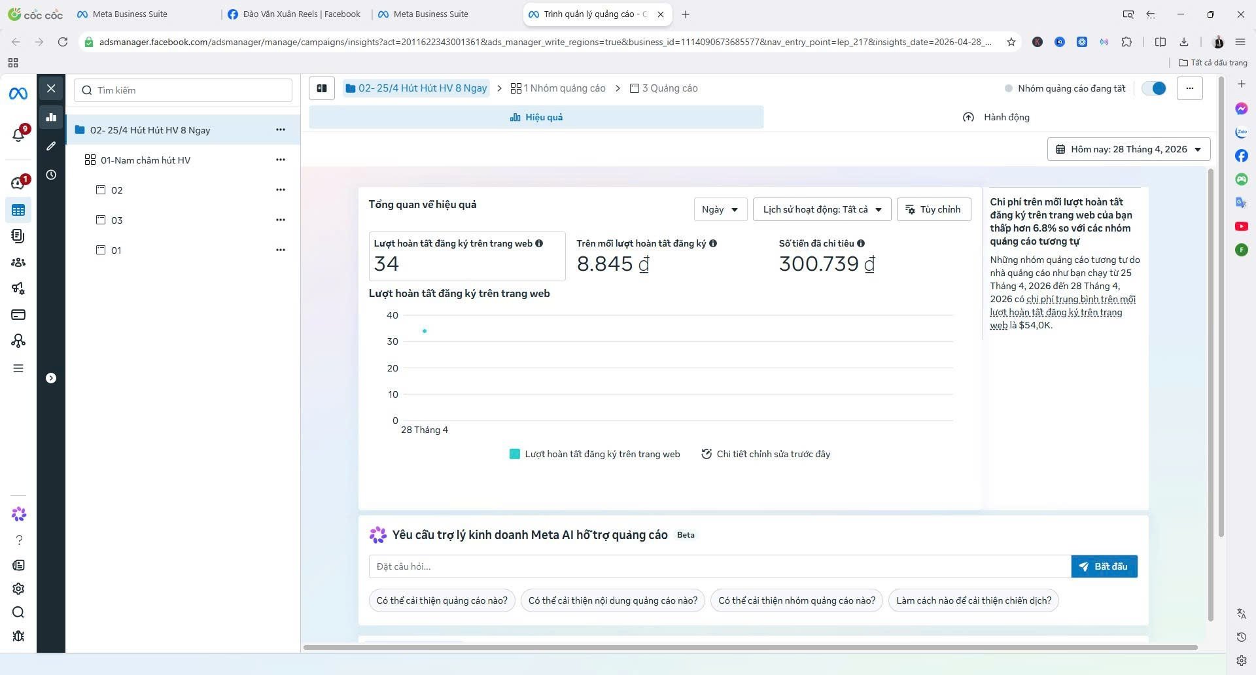Open Tất cả dấu trang bookmarks folder
This screenshot has height=675, width=1256.
1213,63
